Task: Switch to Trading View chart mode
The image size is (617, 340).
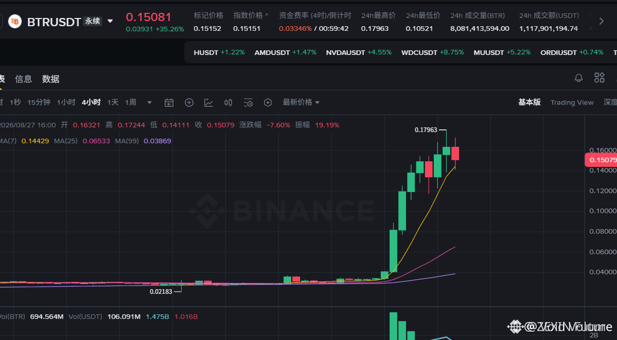Action: tap(572, 103)
